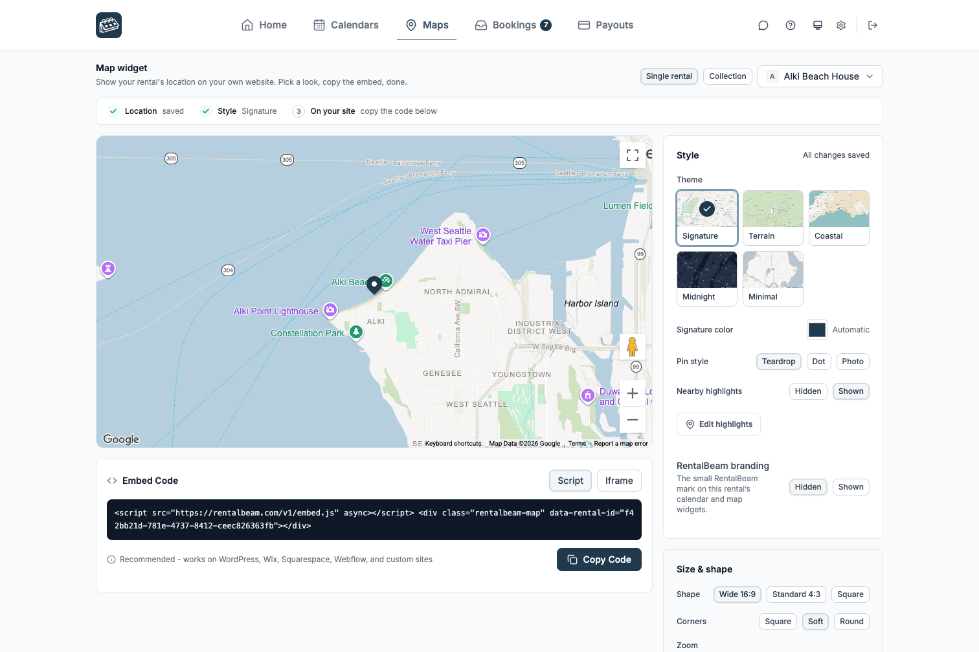Open the chat messages icon
The width and height of the screenshot is (979, 652).
point(763,25)
